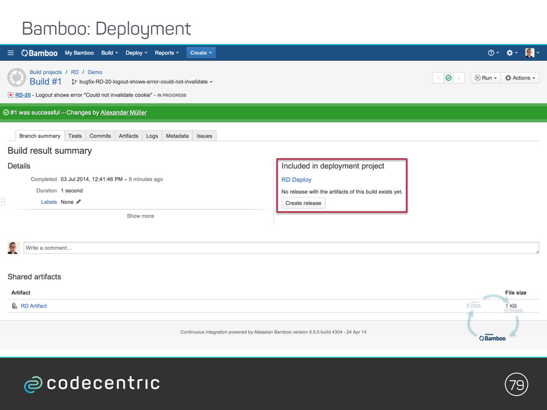Click the branch icon before bugfix-RD-20 name
The height and width of the screenshot is (410, 547).
pos(74,82)
